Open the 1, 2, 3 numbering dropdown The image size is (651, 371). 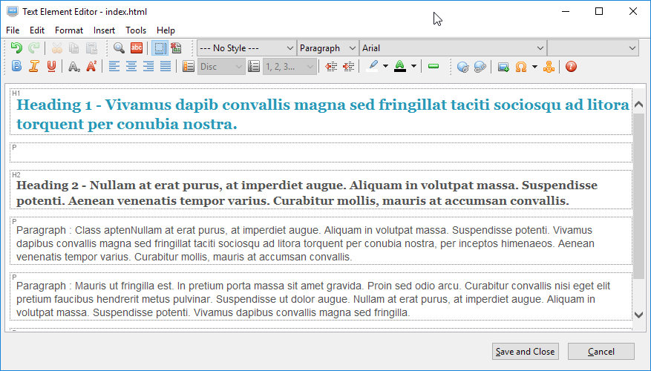tap(289, 66)
